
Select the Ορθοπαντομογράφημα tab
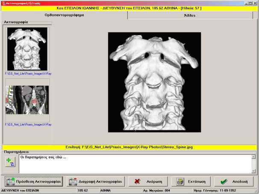pyautogui.click(x=65, y=15)
